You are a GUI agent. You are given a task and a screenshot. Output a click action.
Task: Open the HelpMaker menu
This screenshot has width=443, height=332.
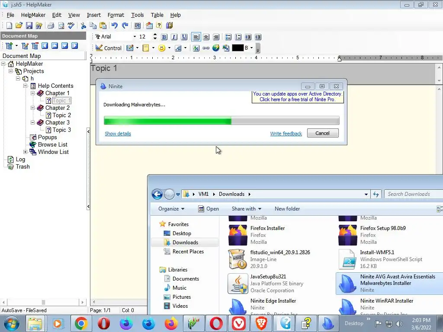coord(33,15)
